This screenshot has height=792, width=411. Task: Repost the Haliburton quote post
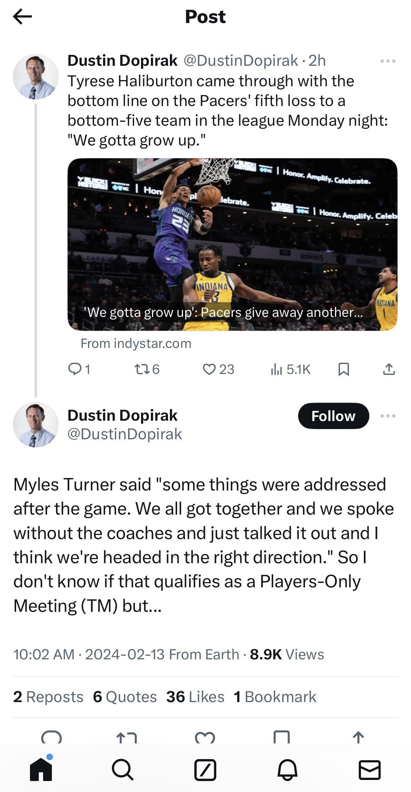pyautogui.click(x=142, y=370)
